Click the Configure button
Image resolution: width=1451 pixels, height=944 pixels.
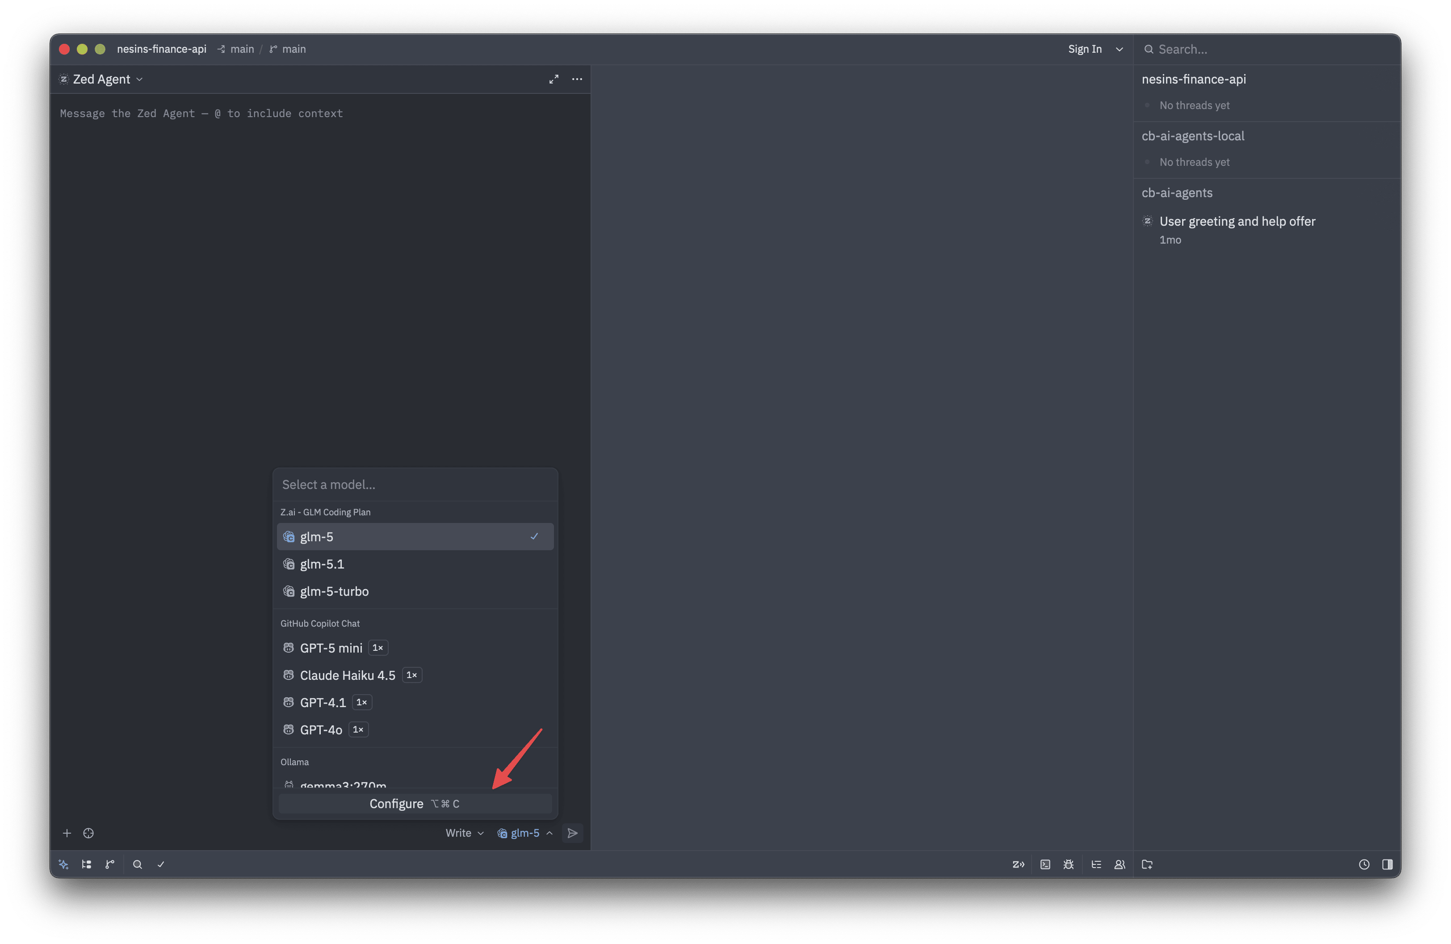pos(415,804)
